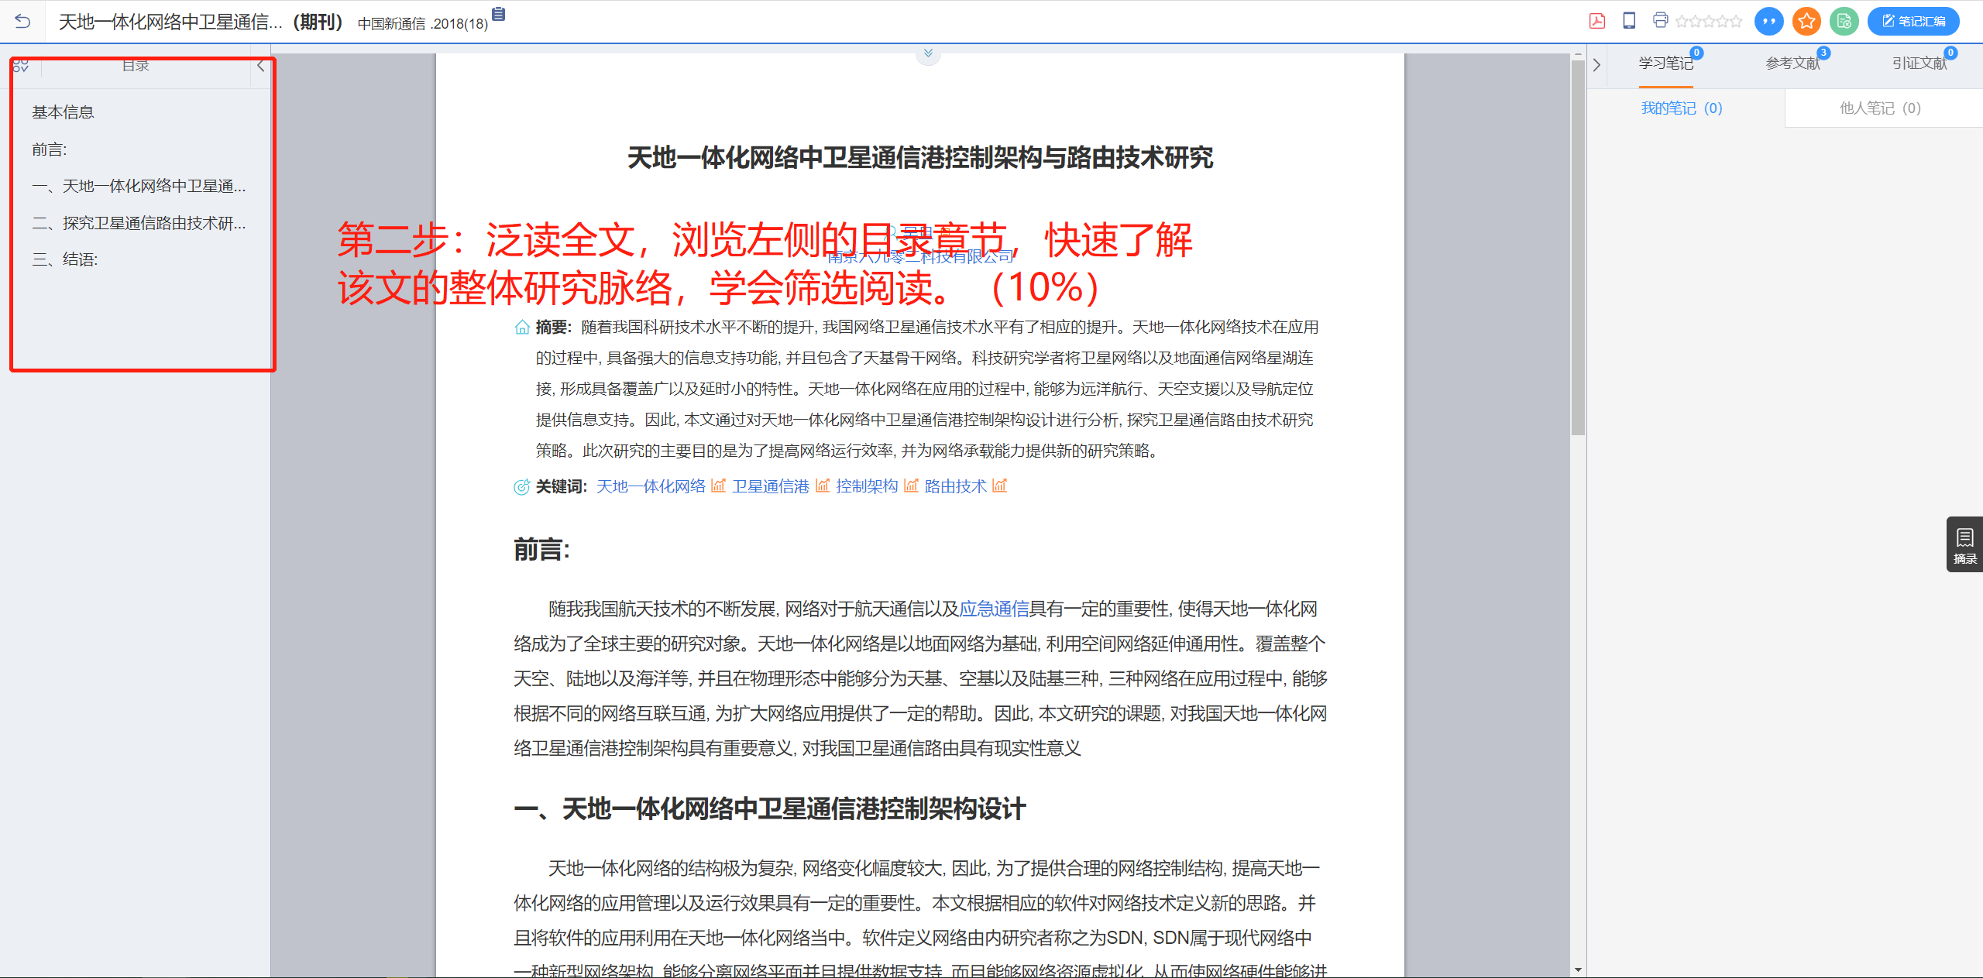
Task: Open the 参考文献 tab
Action: [x=1793, y=63]
